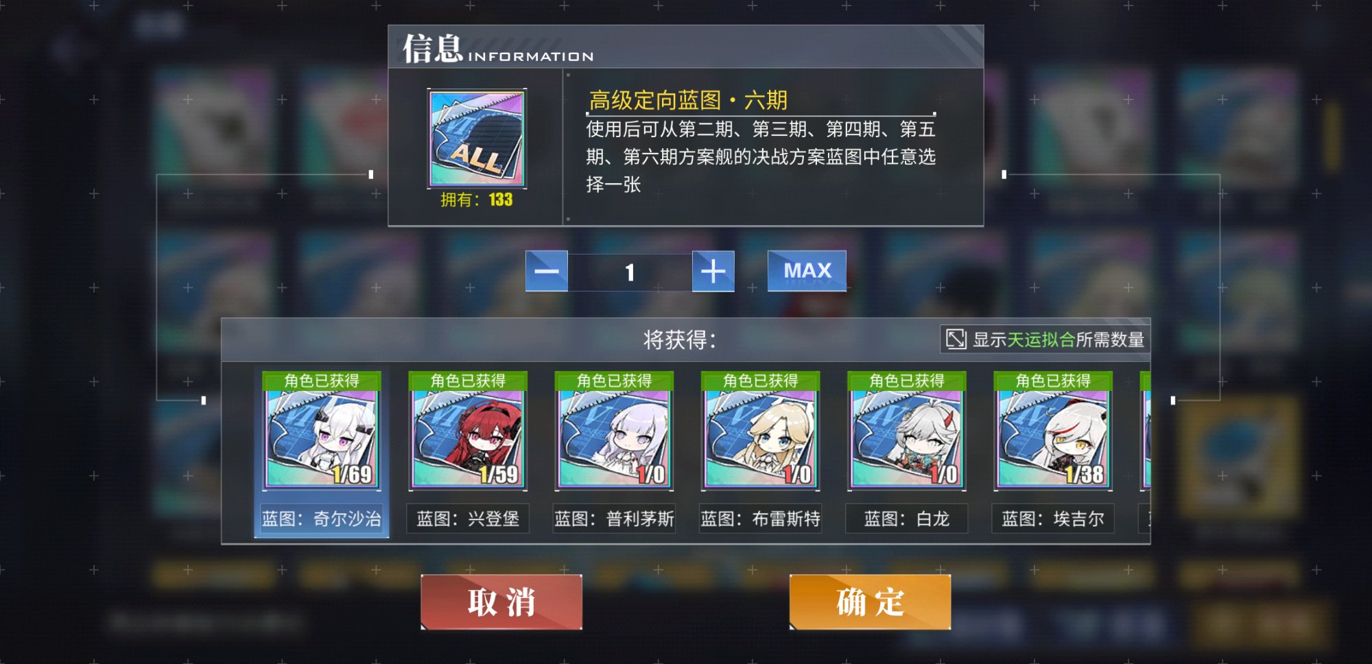1372x664 pixels.
Task: Set quantity to MAX
Action: (807, 271)
